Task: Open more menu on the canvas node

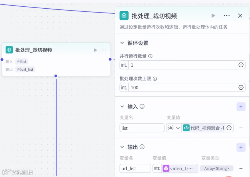Action: [104, 50]
